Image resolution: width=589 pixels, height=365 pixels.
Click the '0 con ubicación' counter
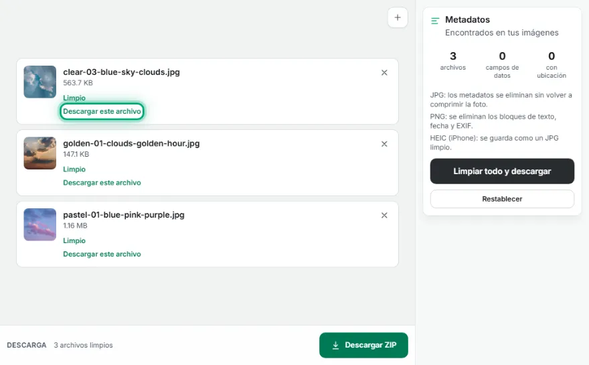click(551, 65)
